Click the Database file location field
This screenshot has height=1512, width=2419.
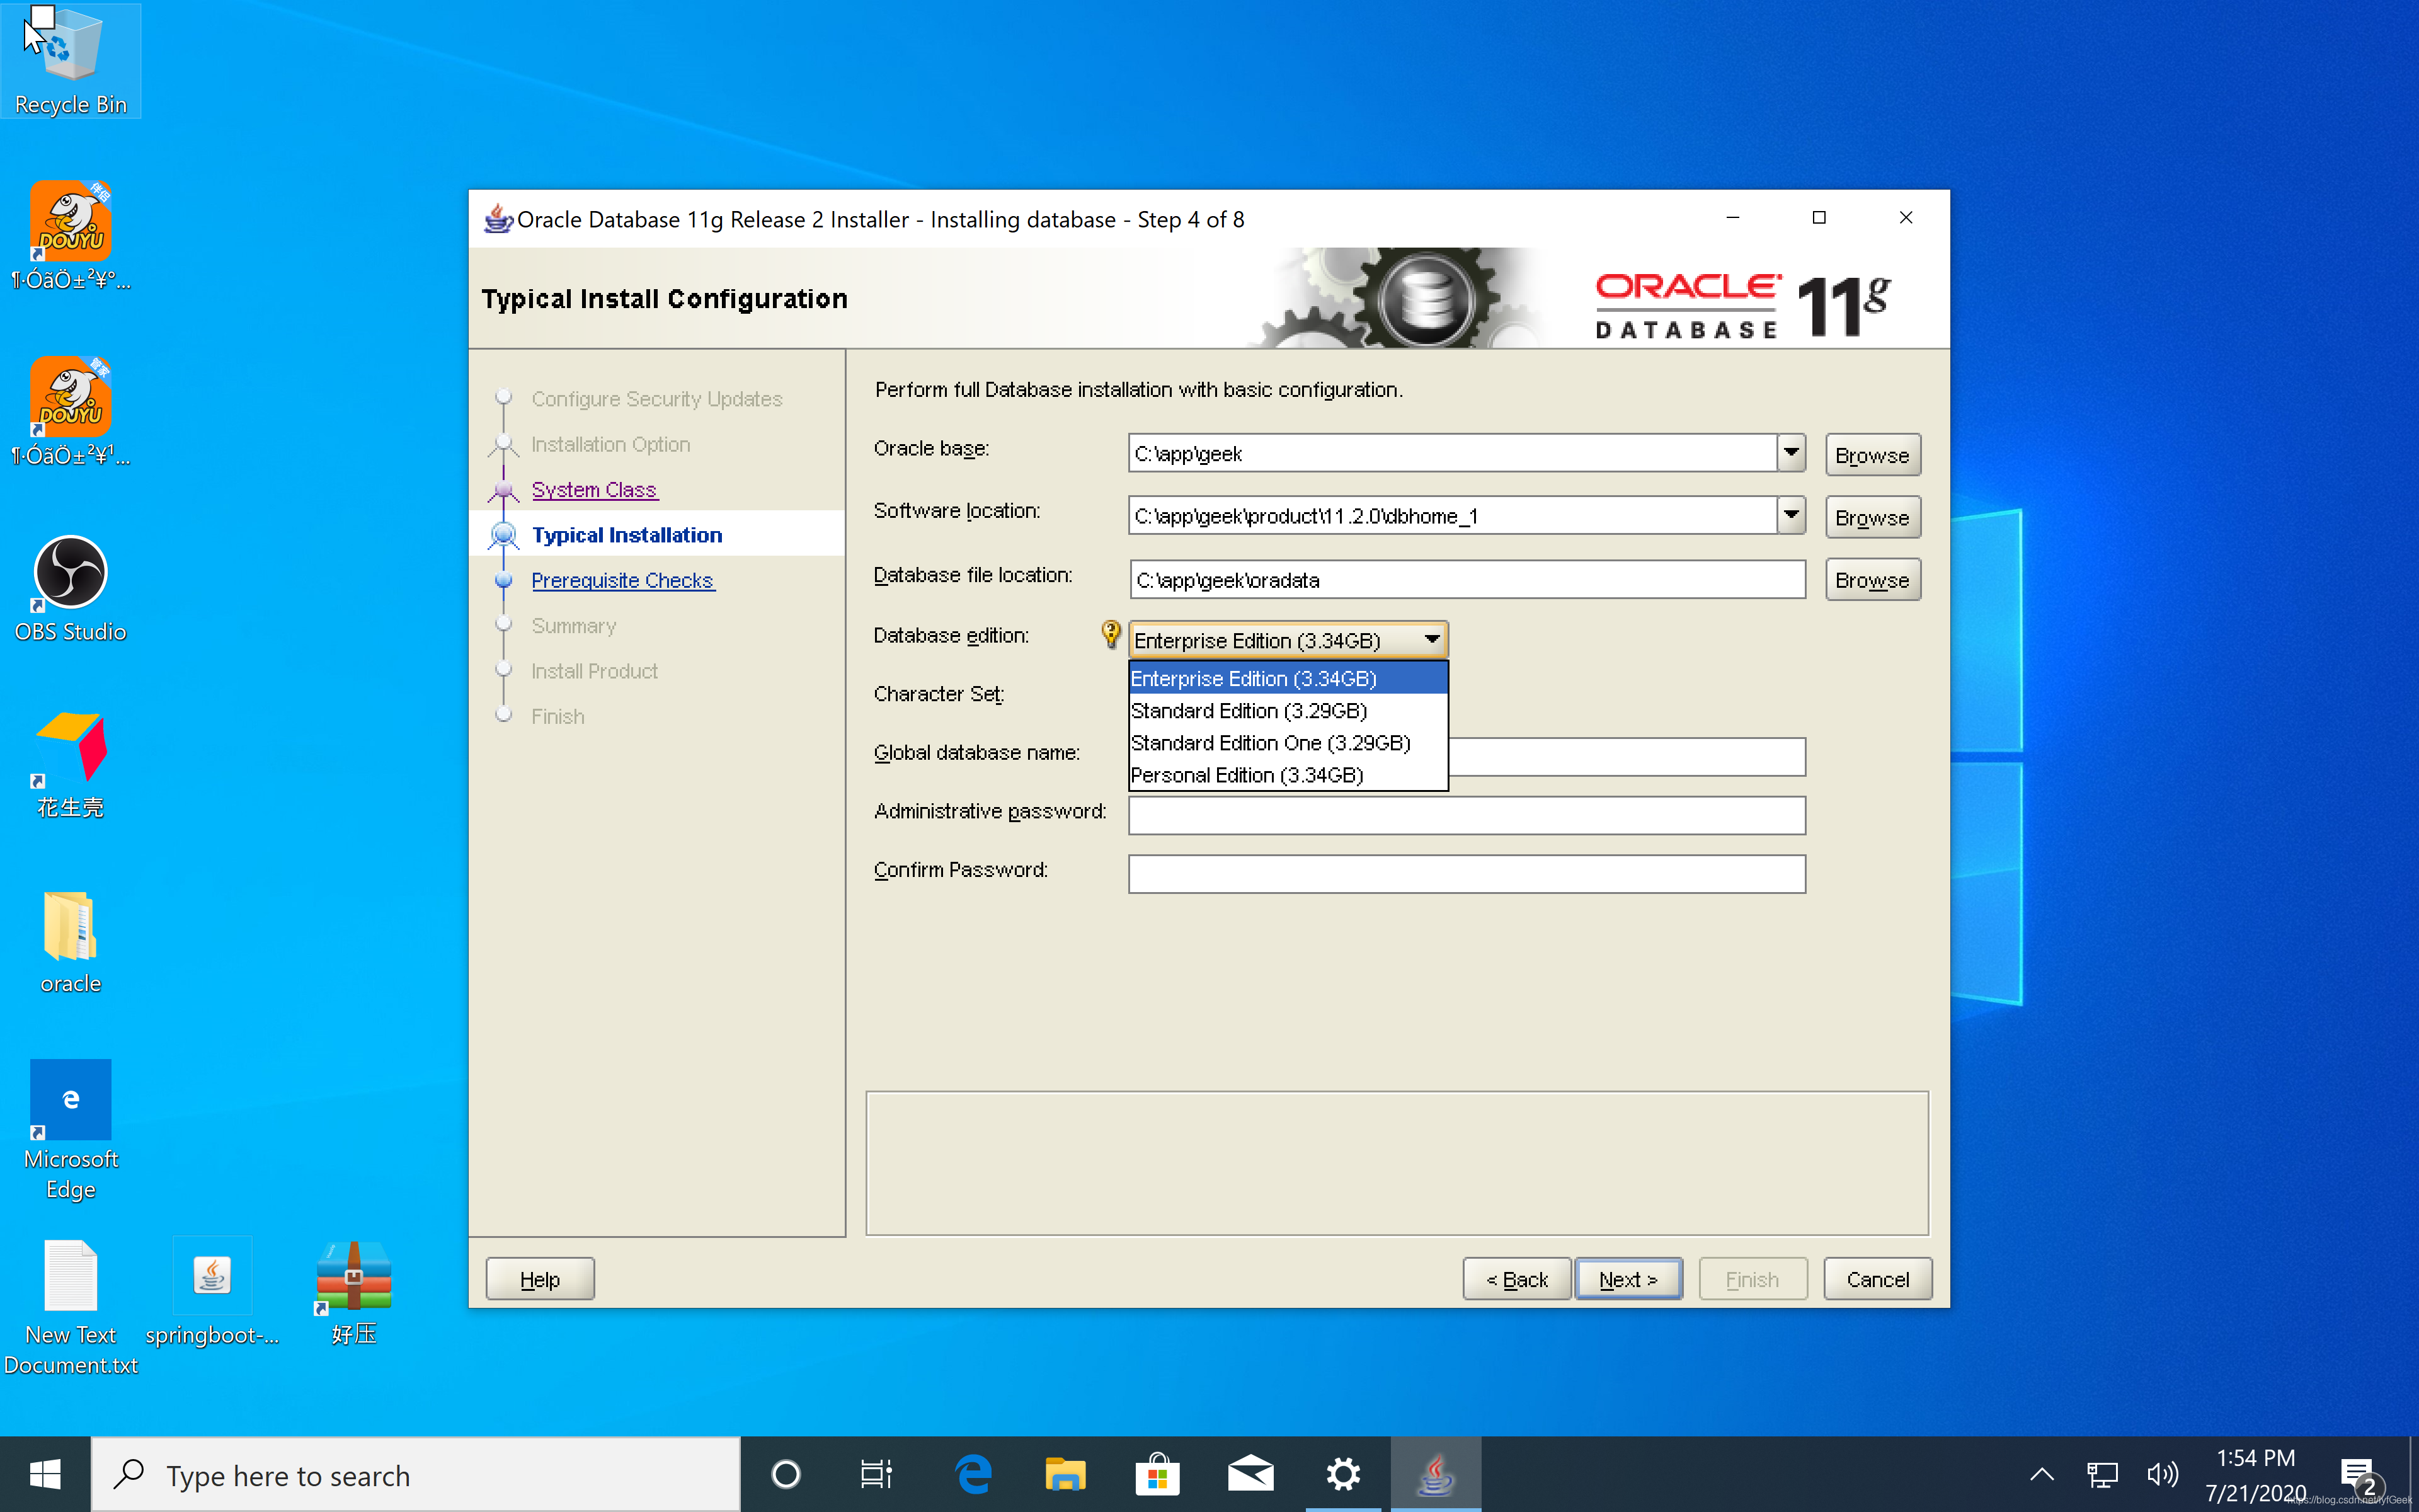click(x=1467, y=580)
